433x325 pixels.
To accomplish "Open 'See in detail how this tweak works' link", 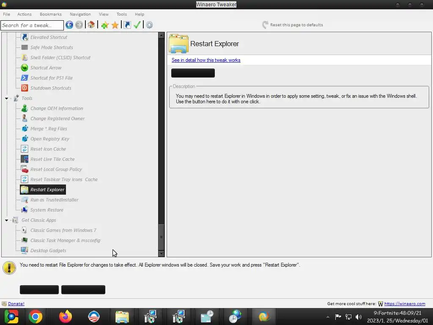I will point(206,60).
